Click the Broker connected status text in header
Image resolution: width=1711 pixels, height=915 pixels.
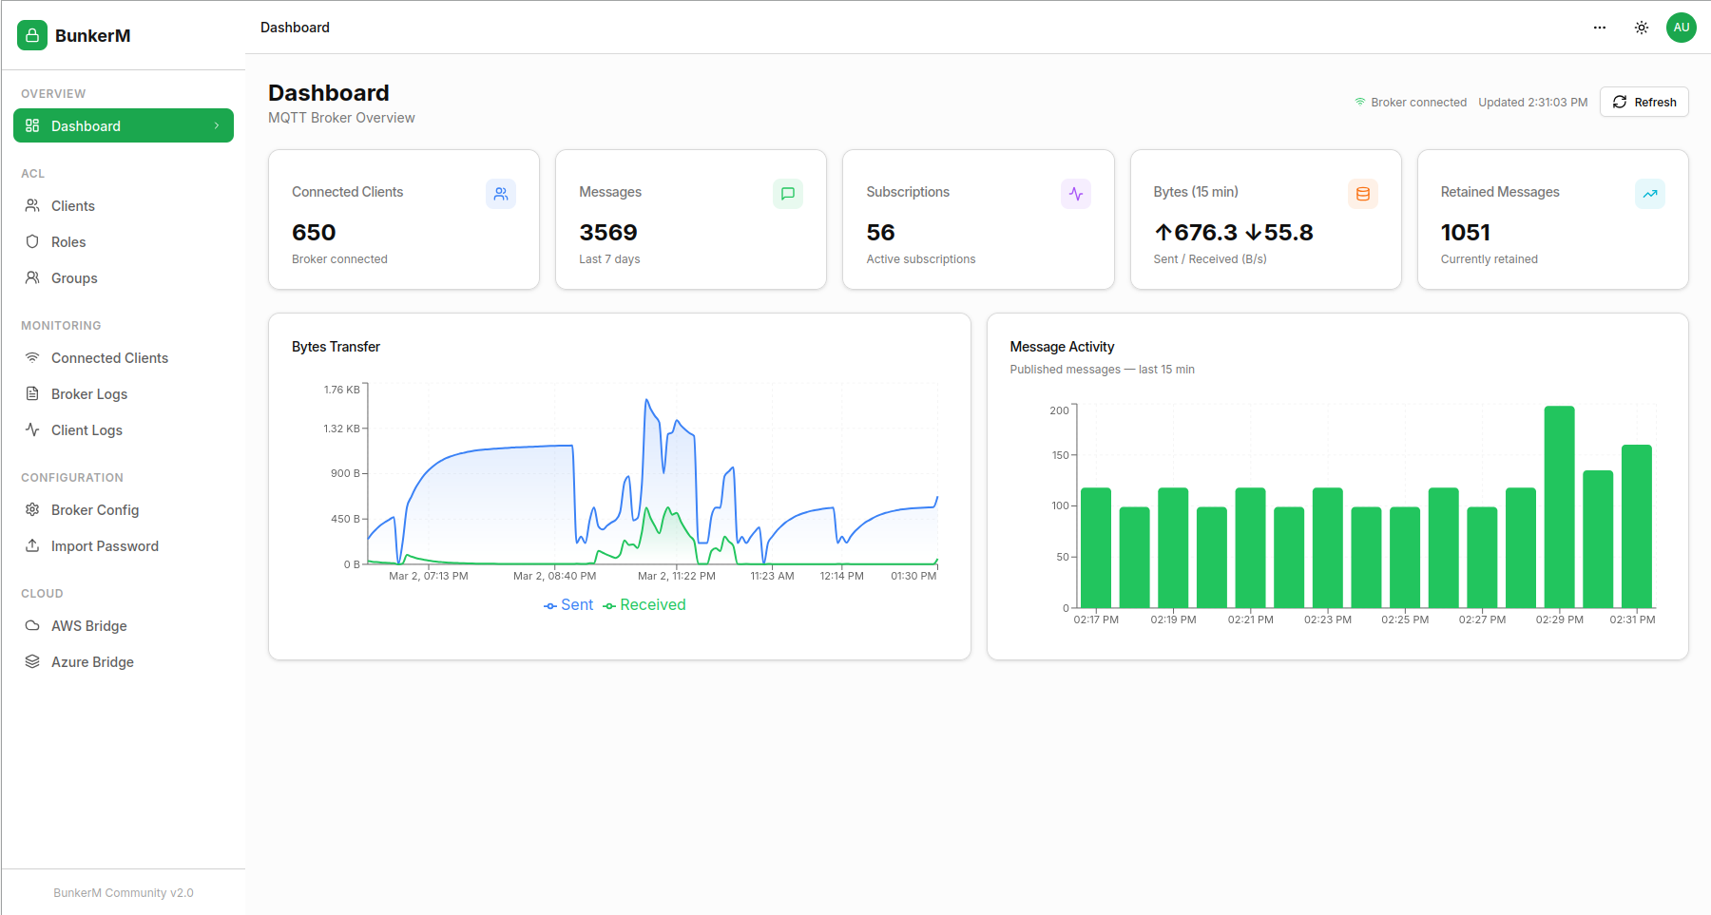[x=1419, y=102]
